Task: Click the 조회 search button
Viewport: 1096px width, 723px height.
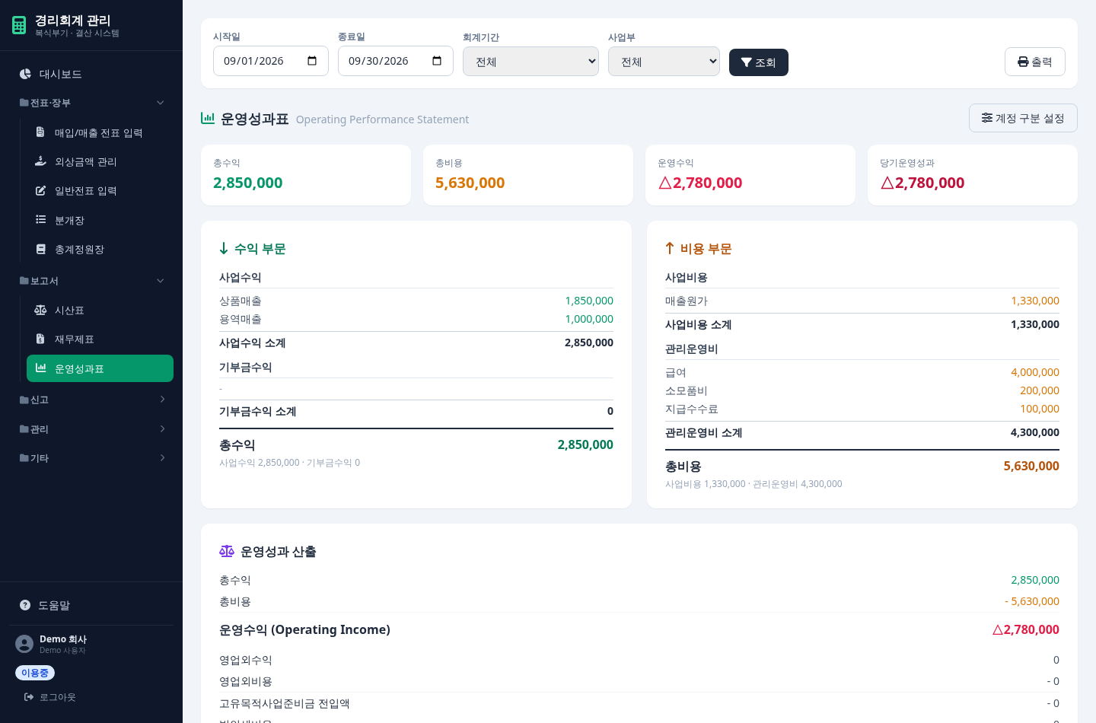Action: 759,62
